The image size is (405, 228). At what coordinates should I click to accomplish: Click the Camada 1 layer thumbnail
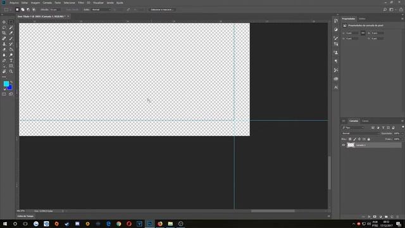pos(351,145)
